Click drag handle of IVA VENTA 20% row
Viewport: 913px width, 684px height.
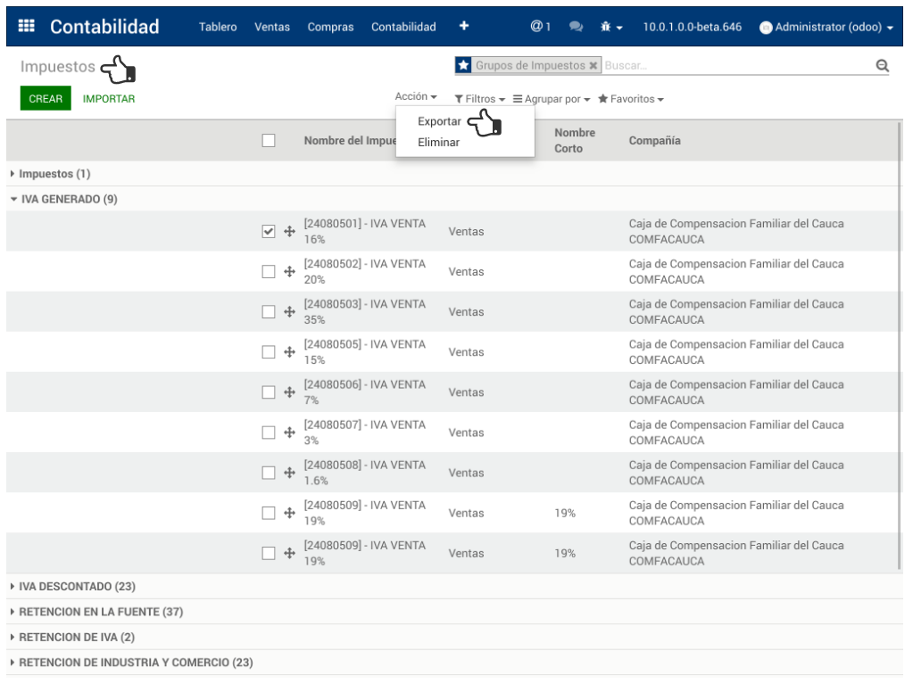pos(289,272)
